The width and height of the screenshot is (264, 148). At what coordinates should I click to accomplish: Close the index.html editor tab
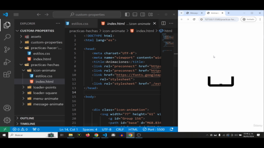[x=154, y=23]
